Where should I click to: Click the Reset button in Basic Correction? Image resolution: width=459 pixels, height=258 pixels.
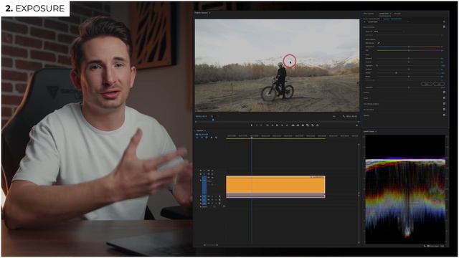click(427, 84)
